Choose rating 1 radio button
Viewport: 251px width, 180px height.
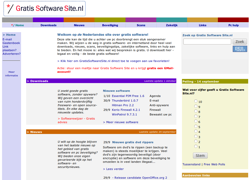196,147
